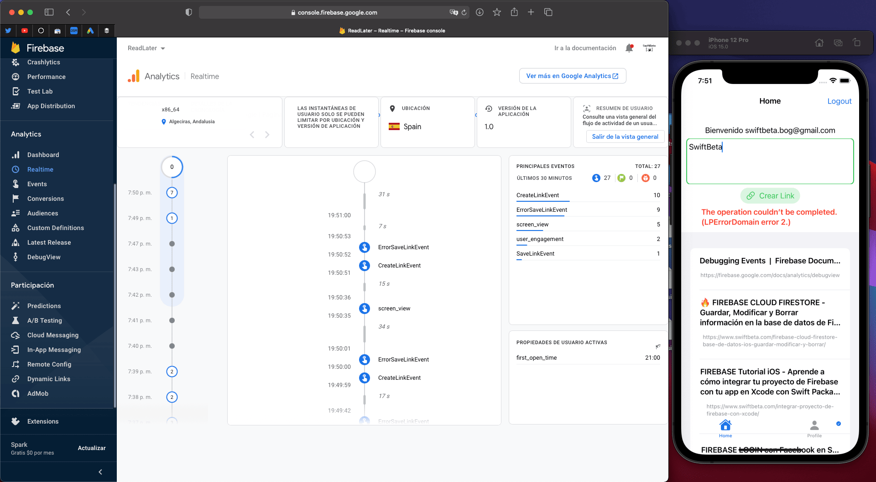Image resolution: width=876 pixels, height=482 pixels.
Task: Click the 7:49 p.m. timeline bubble
Action: [x=172, y=218]
